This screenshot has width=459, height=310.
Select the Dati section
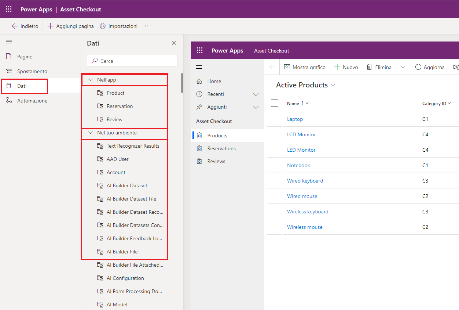[24, 86]
